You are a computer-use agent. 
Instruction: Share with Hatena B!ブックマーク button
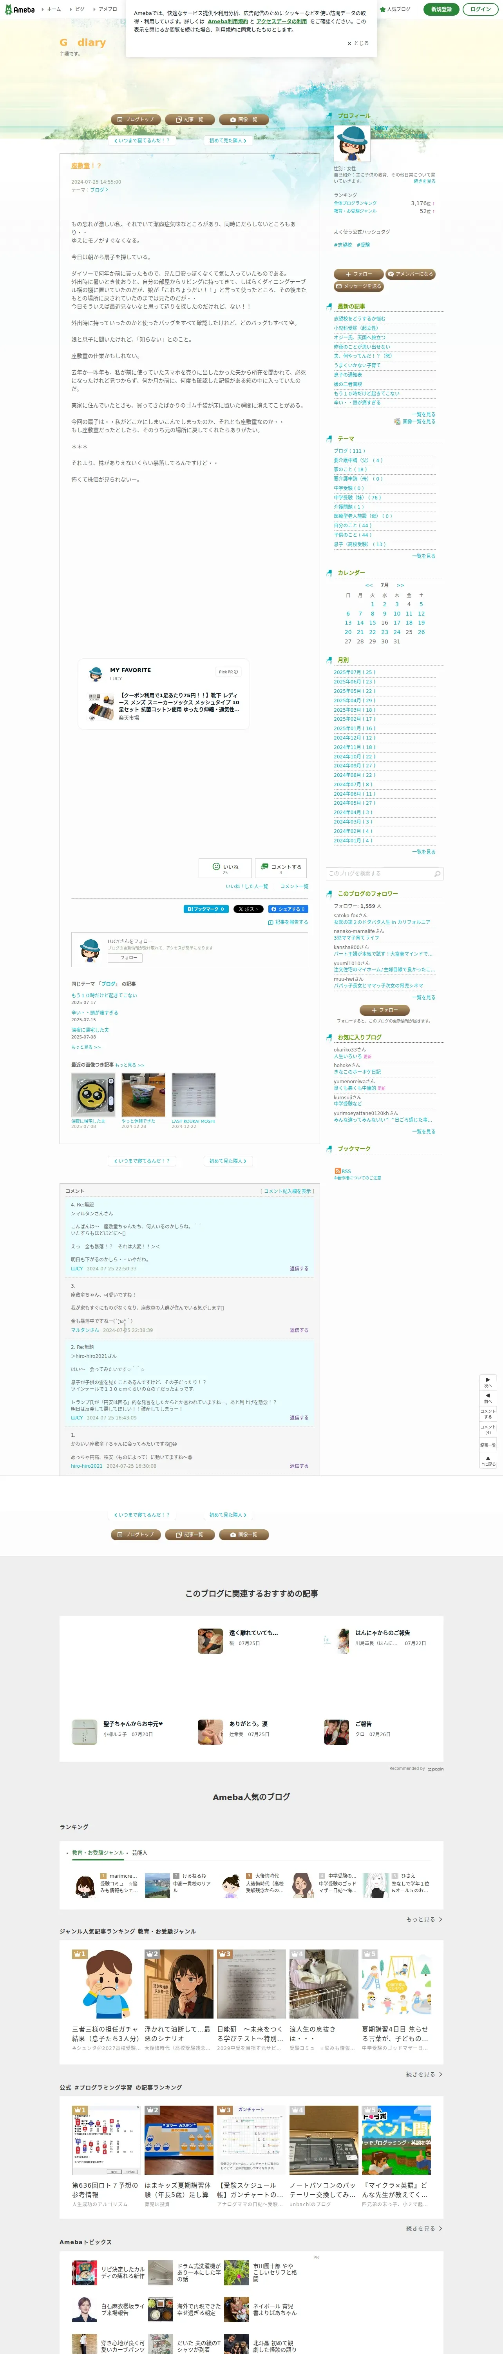tap(206, 909)
